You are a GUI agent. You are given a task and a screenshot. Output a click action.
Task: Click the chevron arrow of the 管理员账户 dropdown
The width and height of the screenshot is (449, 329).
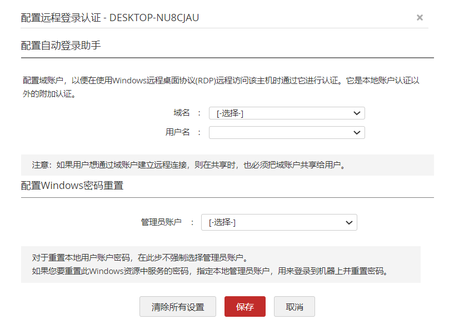349,222
